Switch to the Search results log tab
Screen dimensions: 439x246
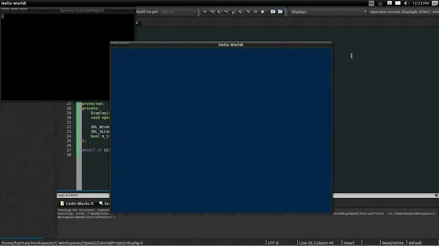[104, 203]
